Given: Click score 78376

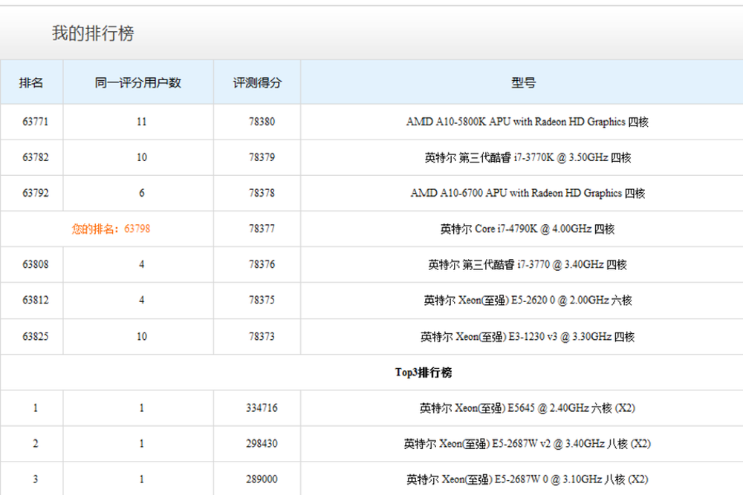Looking at the screenshot, I should pos(262,264).
